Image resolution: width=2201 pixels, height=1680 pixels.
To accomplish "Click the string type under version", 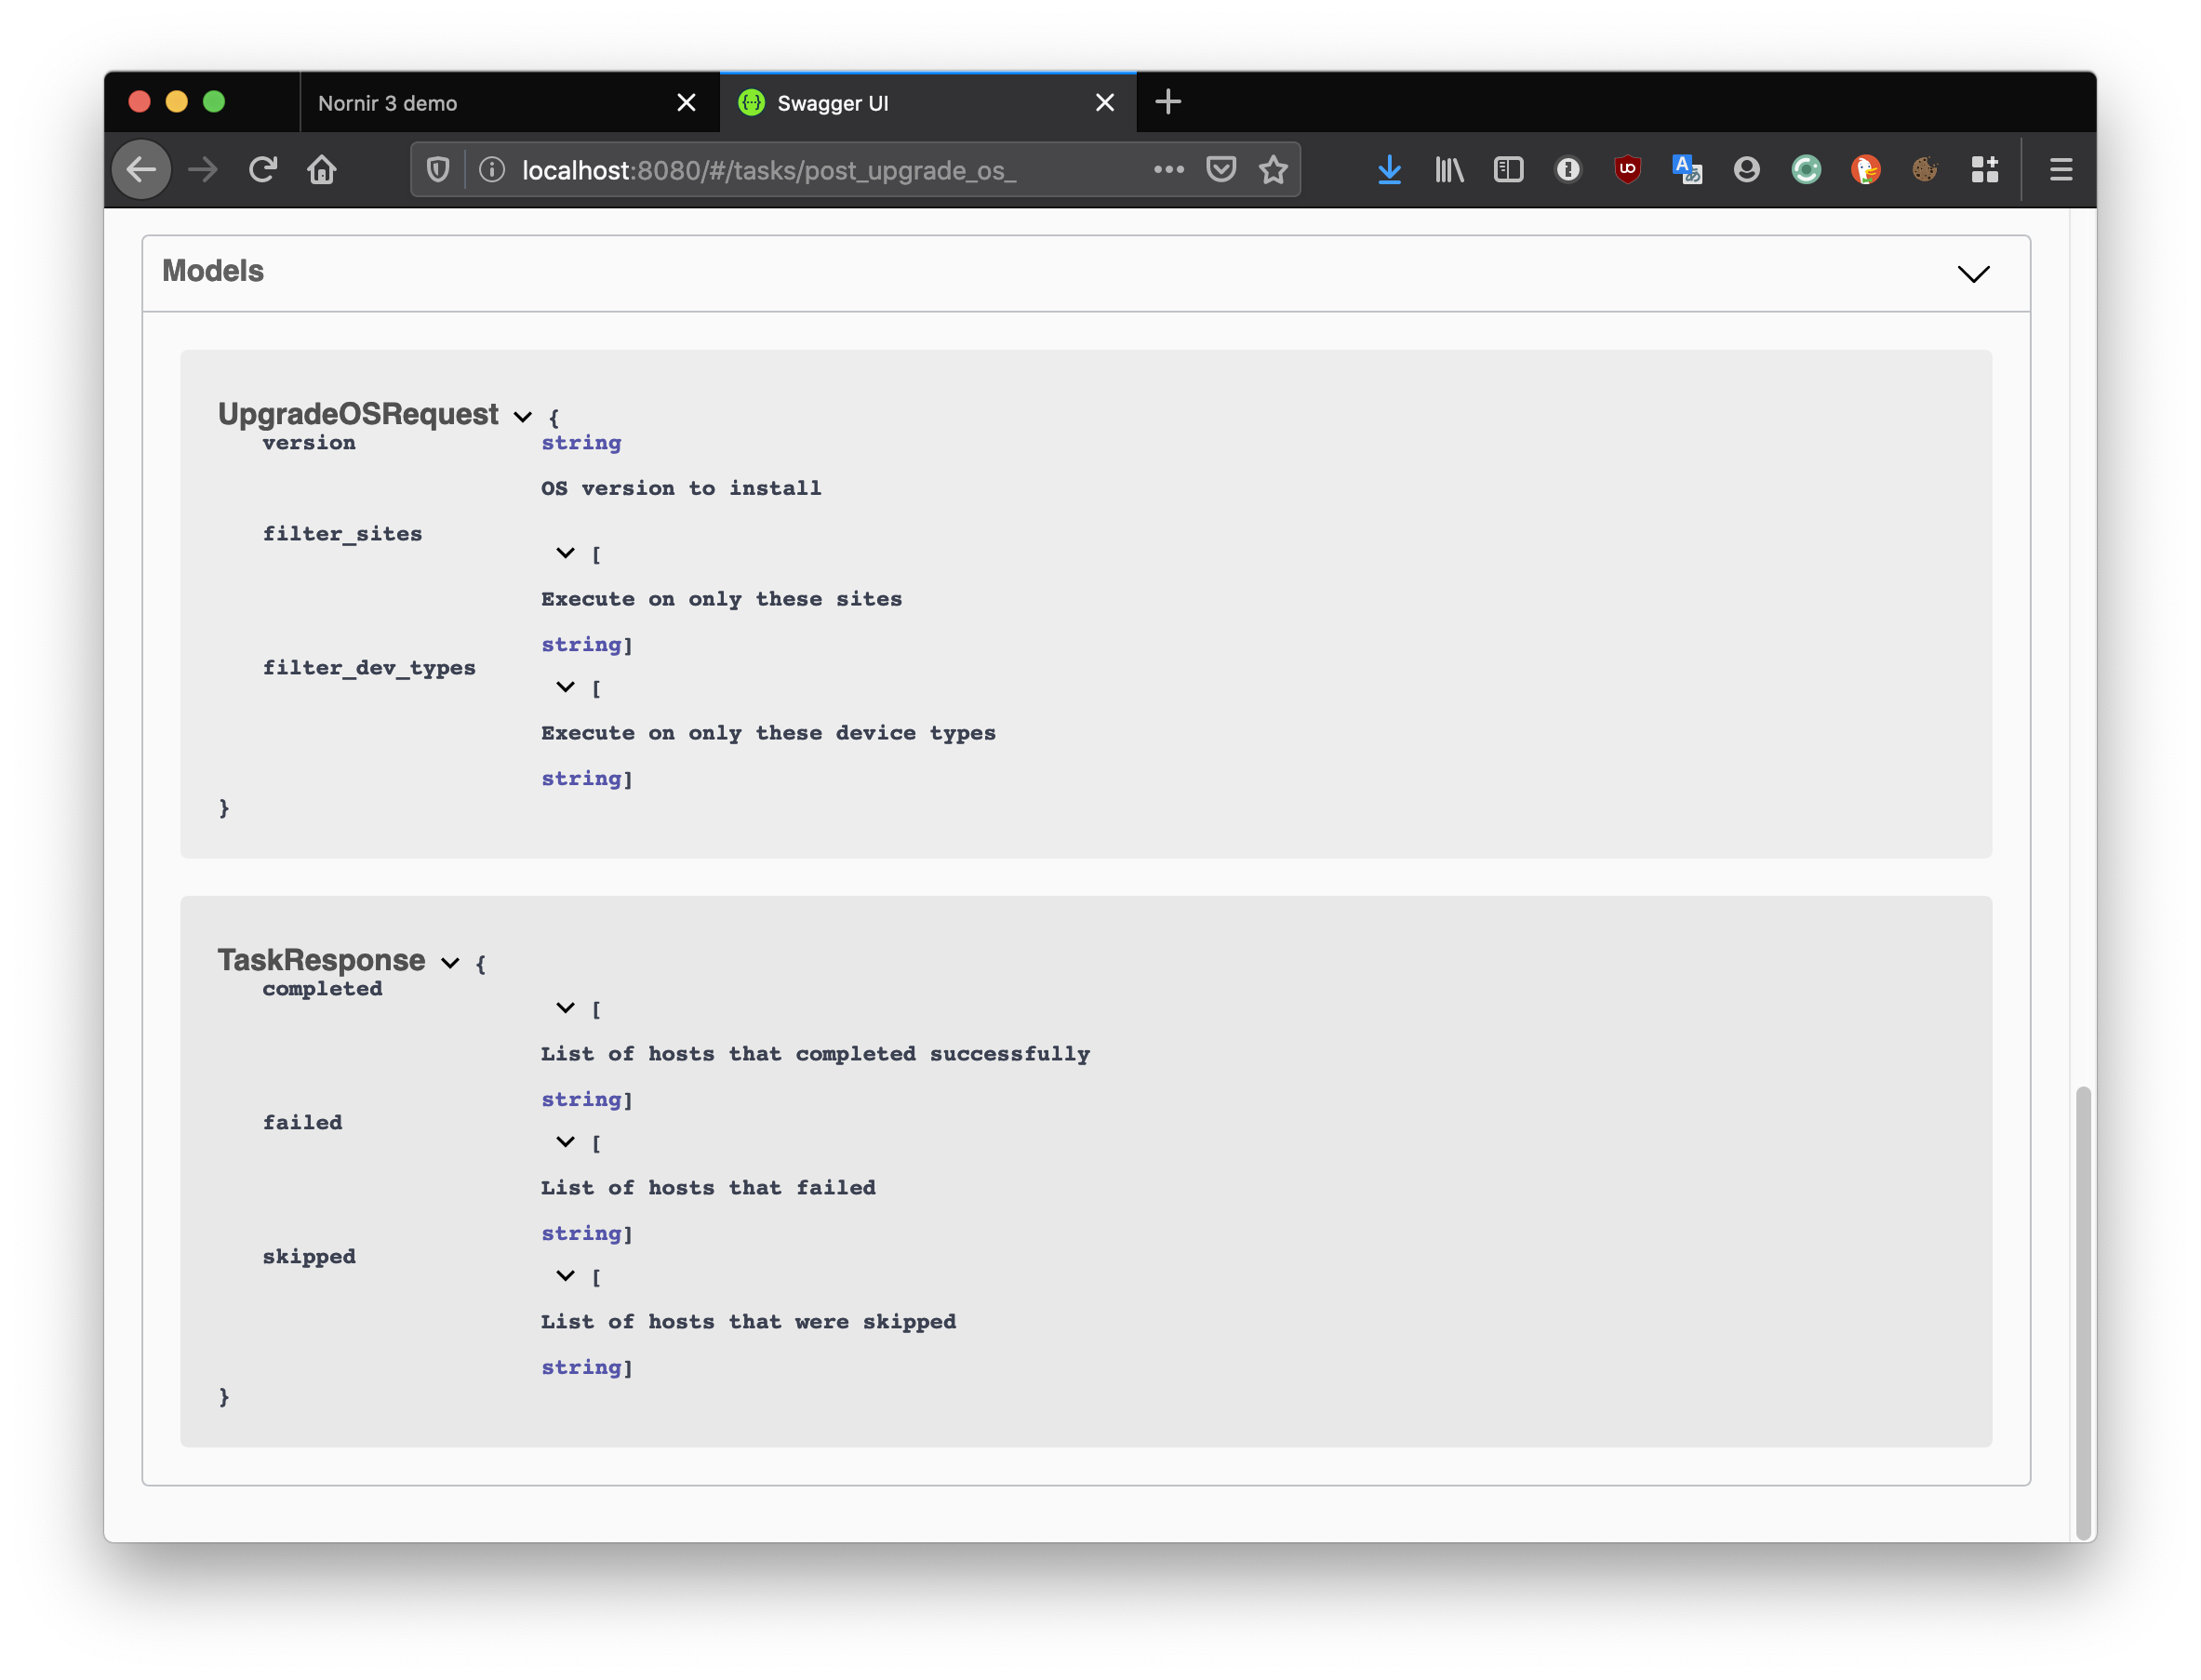I will pos(581,443).
